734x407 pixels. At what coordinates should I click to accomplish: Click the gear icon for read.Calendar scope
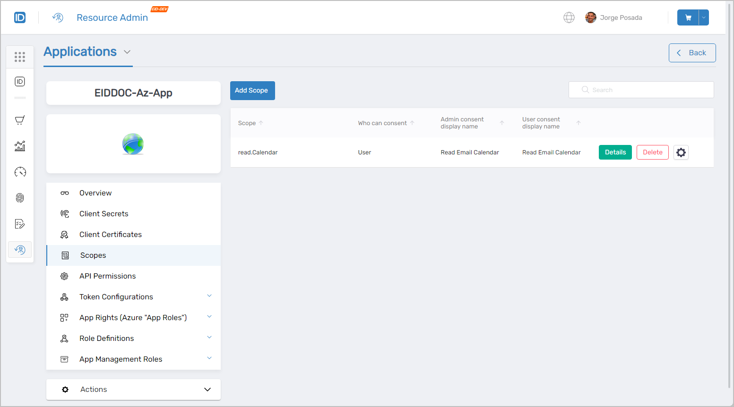click(x=681, y=153)
